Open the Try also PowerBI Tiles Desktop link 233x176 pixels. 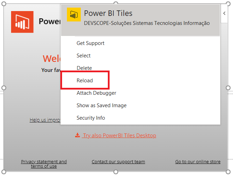[119, 136]
